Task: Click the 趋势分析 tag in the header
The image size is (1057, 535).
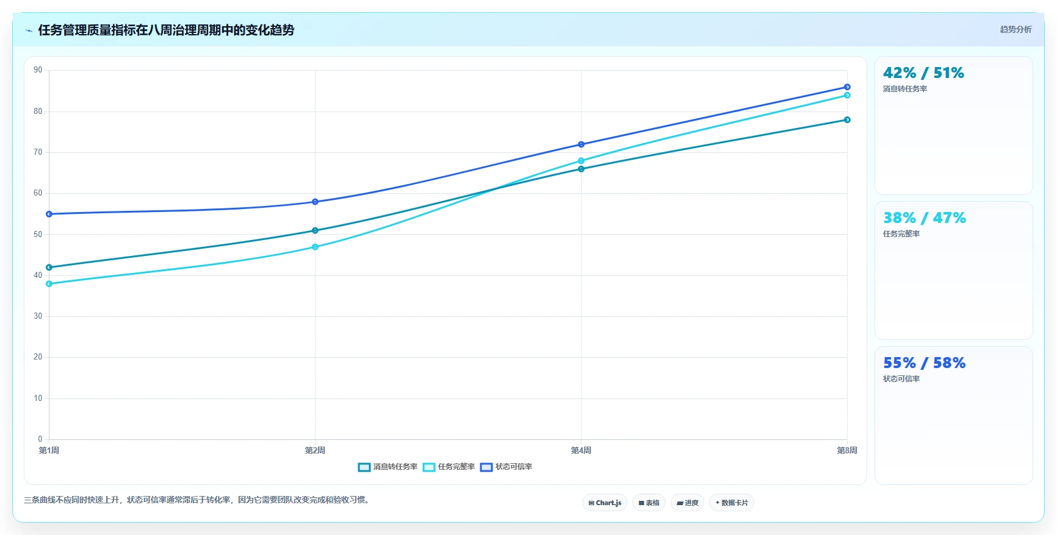Action: (1016, 29)
